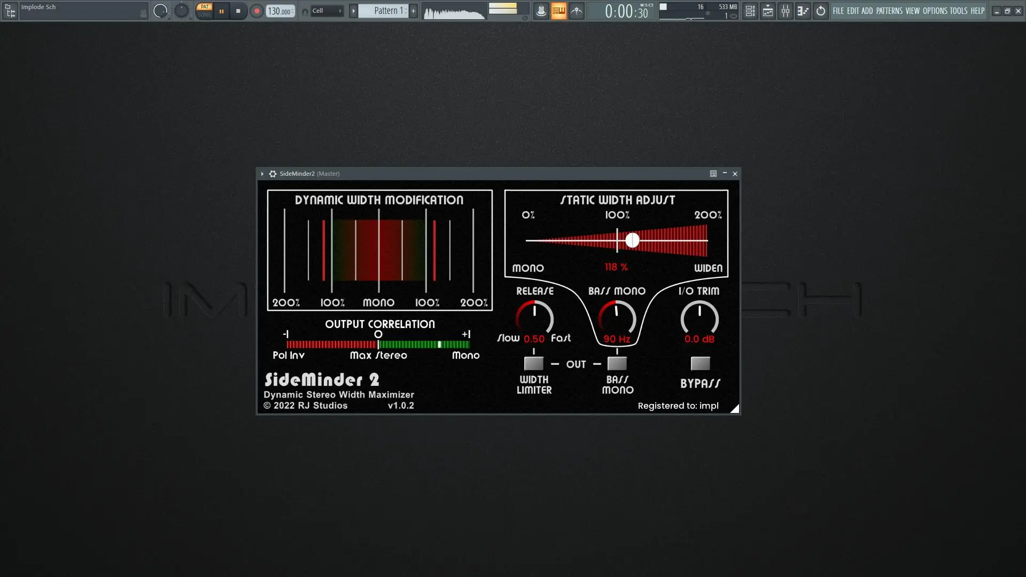Open the Cell snap dropdown
The image size is (1026, 577).
tap(327, 11)
